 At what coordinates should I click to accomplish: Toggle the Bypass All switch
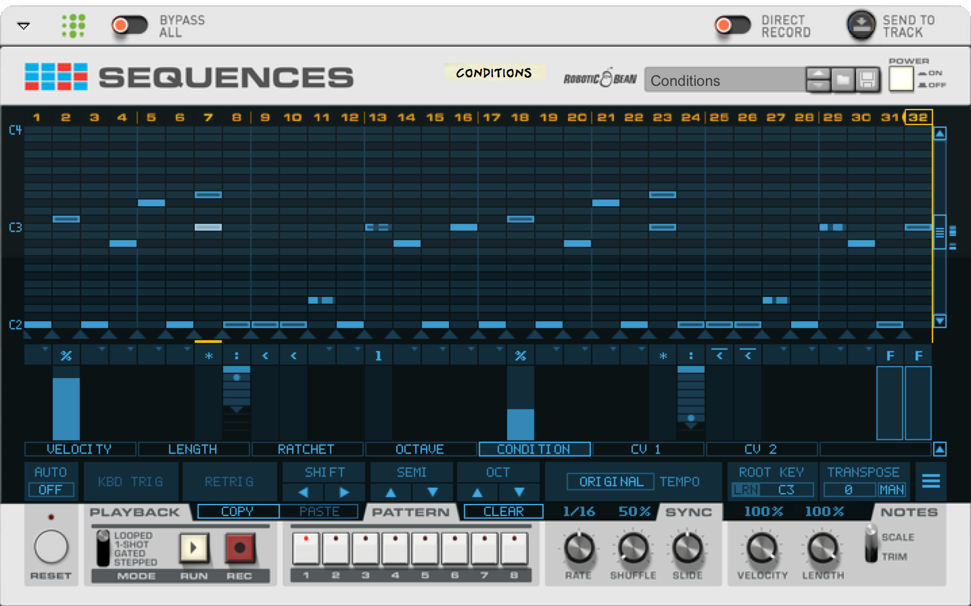pos(130,24)
